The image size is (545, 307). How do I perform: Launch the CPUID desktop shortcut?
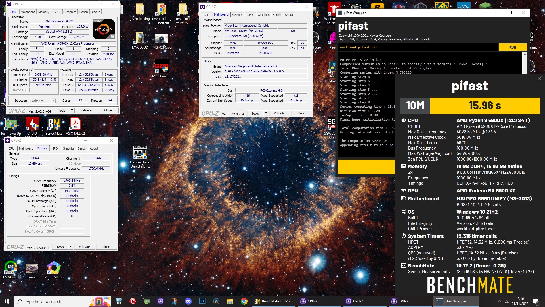point(32,126)
